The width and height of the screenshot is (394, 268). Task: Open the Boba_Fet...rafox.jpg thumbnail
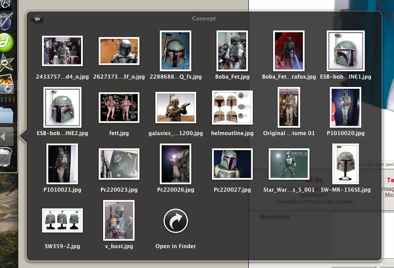click(x=289, y=51)
